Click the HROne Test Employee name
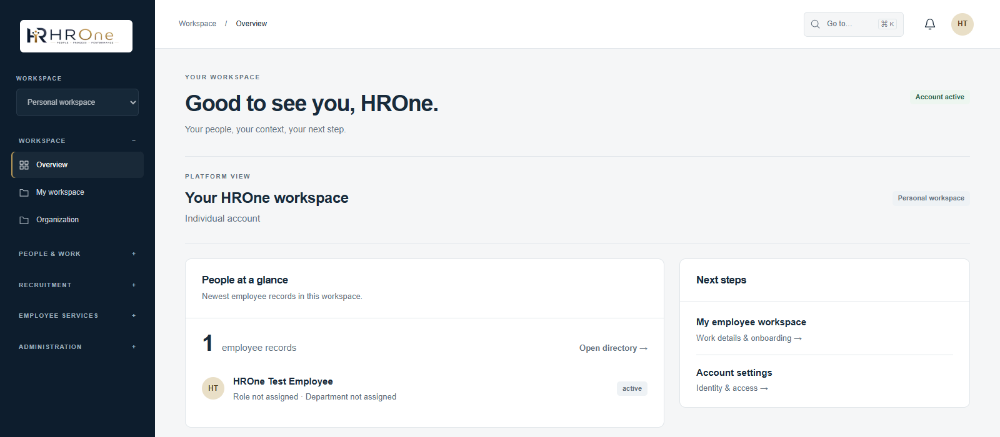The width and height of the screenshot is (1000, 437). (x=283, y=381)
